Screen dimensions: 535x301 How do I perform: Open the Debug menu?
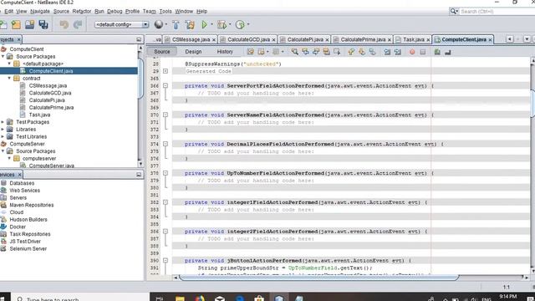pyautogui.click(x=115, y=11)
